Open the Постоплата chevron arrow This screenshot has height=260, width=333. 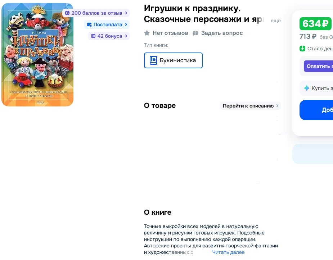point(126,24)
